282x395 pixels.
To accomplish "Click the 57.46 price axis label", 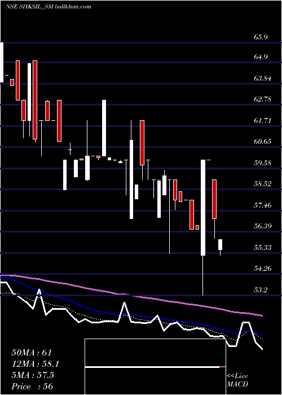I will 263,205.
